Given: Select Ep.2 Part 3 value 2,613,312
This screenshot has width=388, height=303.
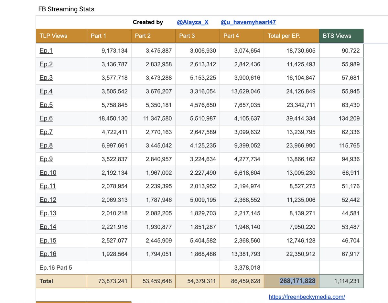Looking at the screenshot, I should (x=198, y=64).
